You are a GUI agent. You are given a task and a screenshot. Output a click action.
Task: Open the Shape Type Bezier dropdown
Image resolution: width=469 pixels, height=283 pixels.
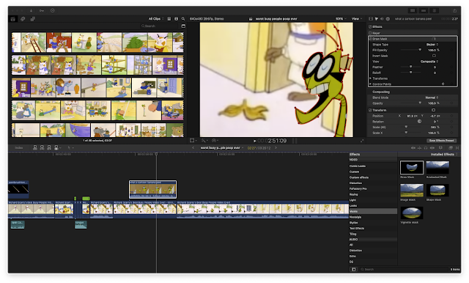[x=432, y=45]
